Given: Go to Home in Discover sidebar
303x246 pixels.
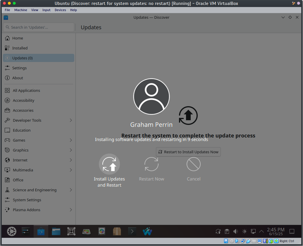Looking at the screenshot, I should tap(39, 38).
